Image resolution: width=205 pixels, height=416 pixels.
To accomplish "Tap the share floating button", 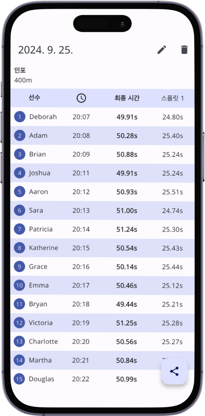I will [174, 371].
